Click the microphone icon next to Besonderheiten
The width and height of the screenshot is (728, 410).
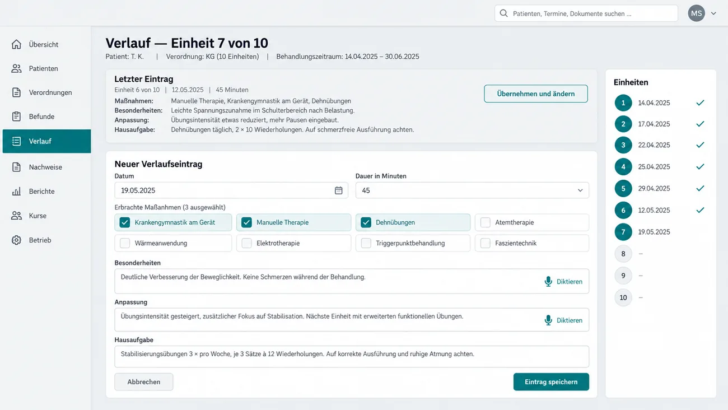pos(548,281)
